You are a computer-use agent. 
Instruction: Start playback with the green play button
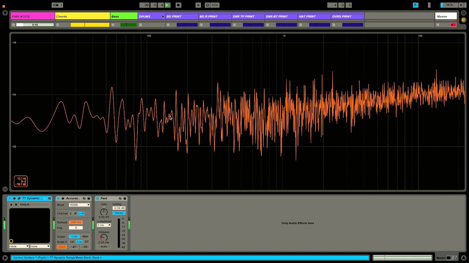(x=167, y=5)
